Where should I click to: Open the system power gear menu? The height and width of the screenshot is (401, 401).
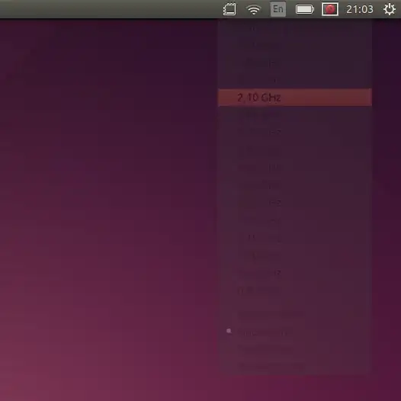390,9
